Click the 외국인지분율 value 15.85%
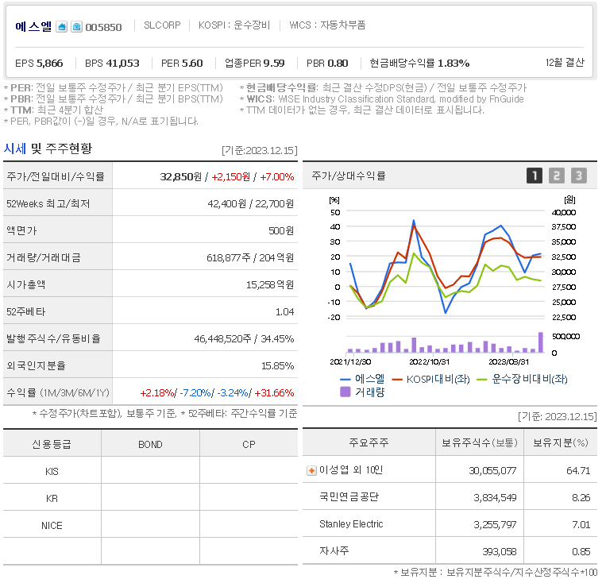The width and height of the screenshot is (606, 583). pos(278,366)
